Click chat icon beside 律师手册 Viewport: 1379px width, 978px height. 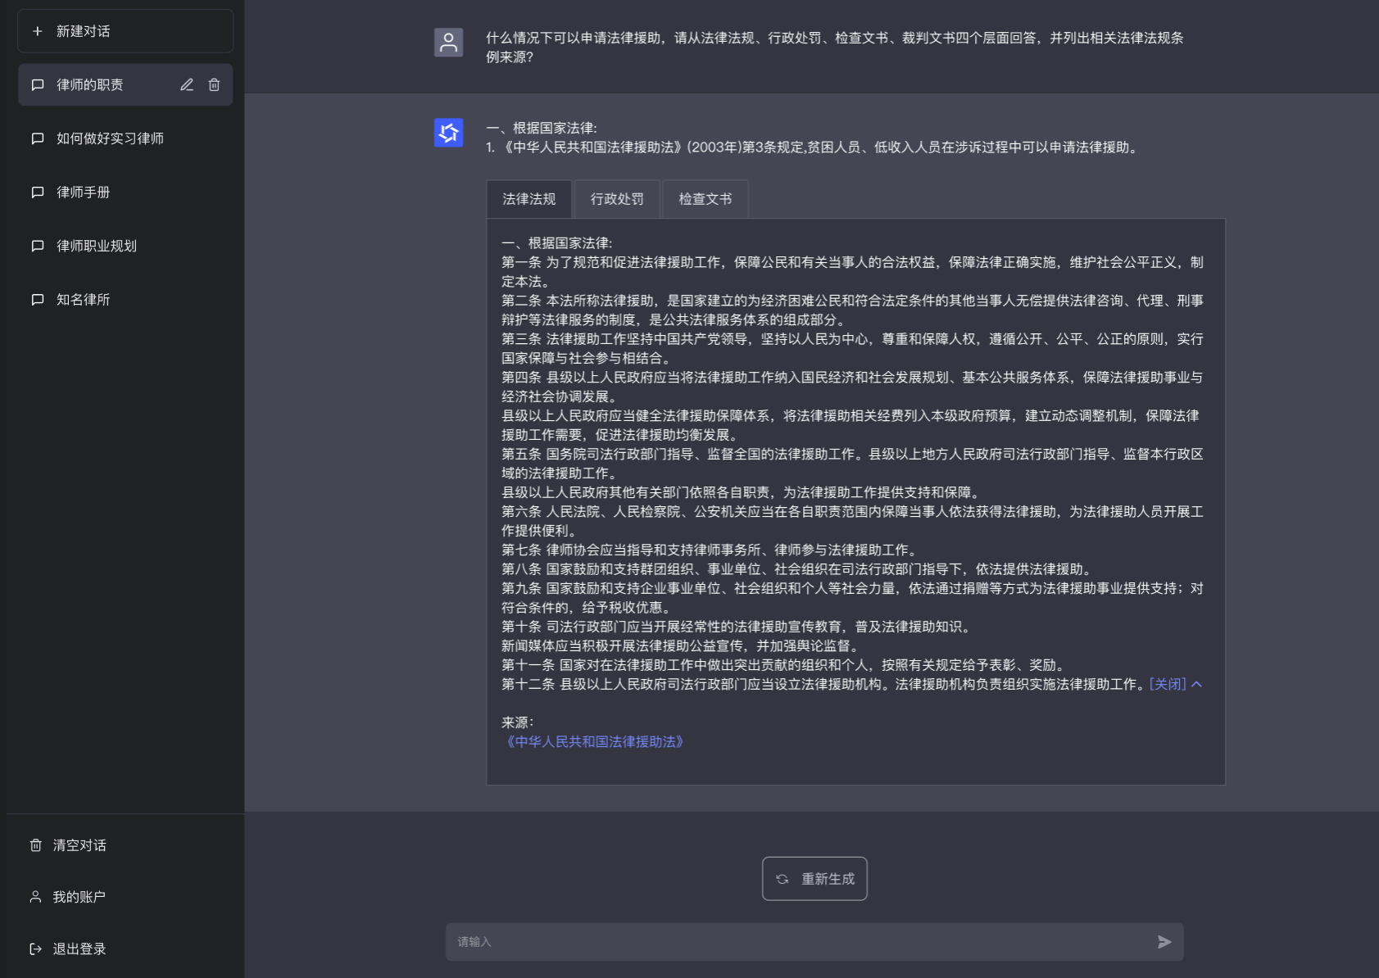tap(38, 192)
